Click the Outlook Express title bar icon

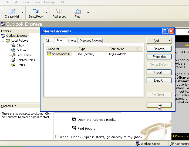(3, 24)
